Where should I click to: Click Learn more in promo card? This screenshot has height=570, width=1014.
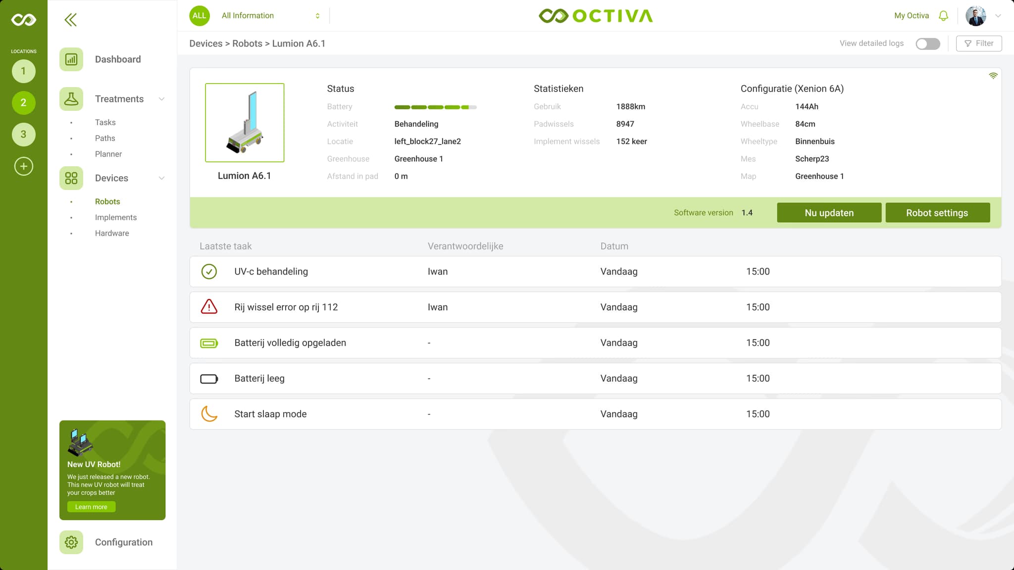[91, 507]
